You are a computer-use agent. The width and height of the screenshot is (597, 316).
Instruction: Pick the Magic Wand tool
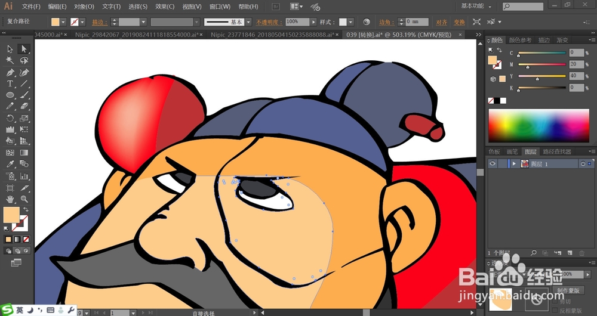[x=10, y=60]
